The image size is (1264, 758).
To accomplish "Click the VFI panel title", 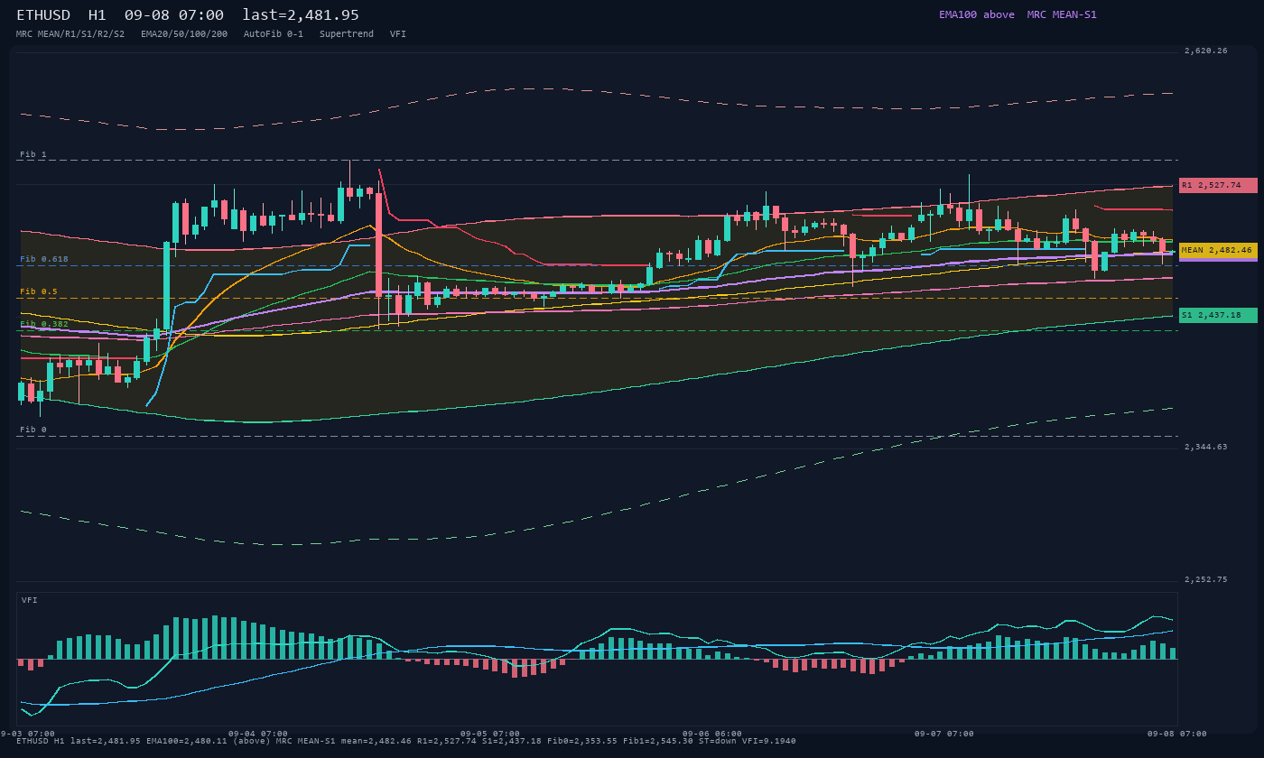I will tap(30, 600).
